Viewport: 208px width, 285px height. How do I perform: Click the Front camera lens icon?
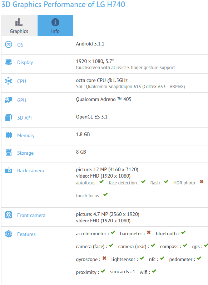[x=9, y=215]
